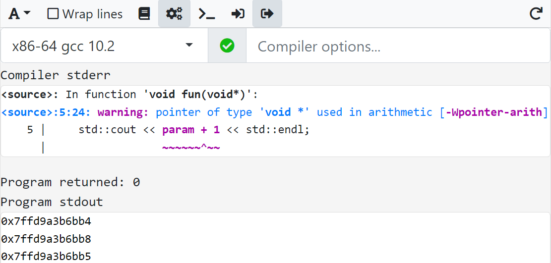Click the stdin input arrow icon
Viewport: 551px width, 263px height.
tap(238, 14)
